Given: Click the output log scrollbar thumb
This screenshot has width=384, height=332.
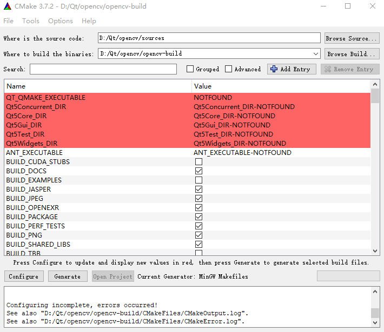Looking at the screenshot, I should click(375, 313).
